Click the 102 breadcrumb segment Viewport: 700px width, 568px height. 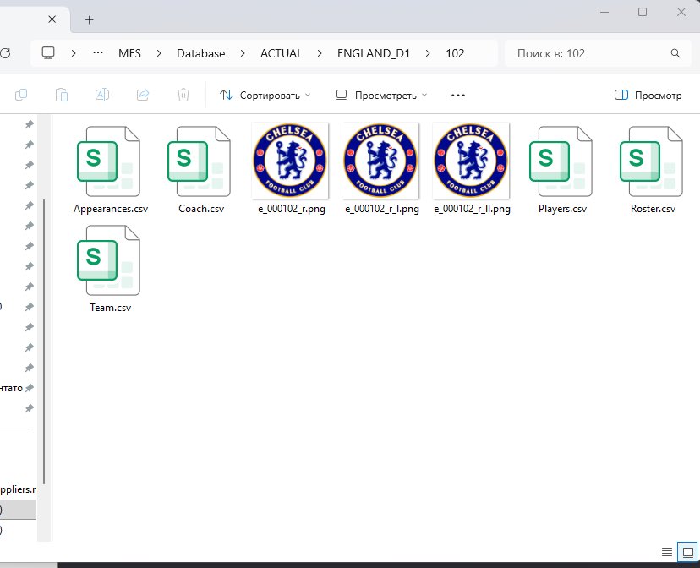pyautogui.click(x=455, y=53)
